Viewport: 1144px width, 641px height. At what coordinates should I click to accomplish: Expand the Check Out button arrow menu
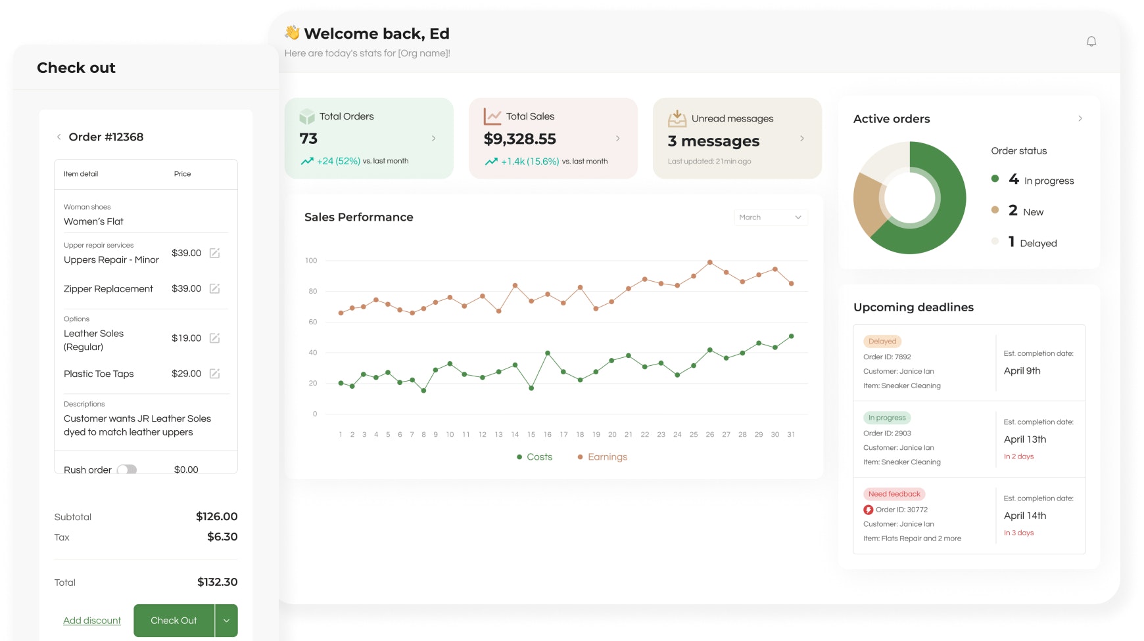(x=226, y=621)
